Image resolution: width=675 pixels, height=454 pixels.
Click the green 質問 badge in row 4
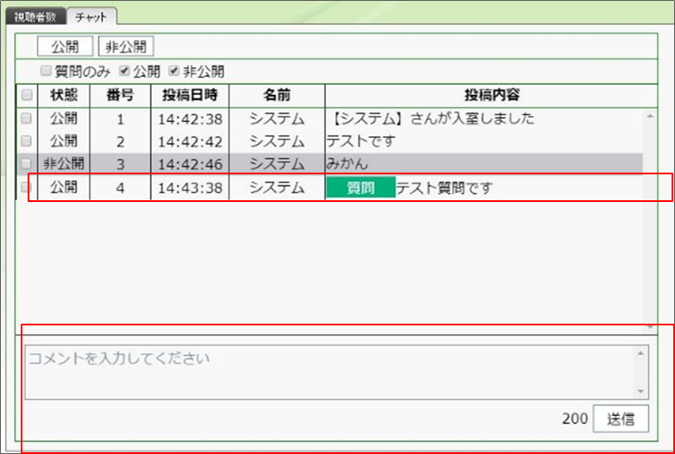[361, 188]
